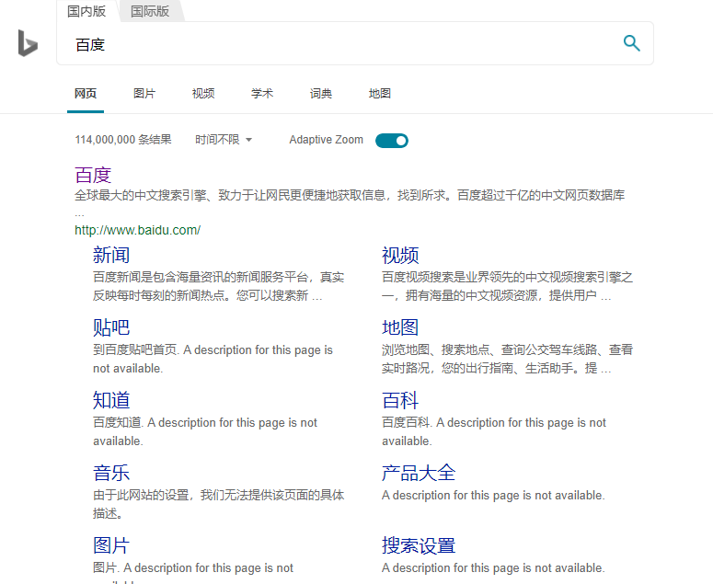Switch to the 国际版 tab

[150, 11]
